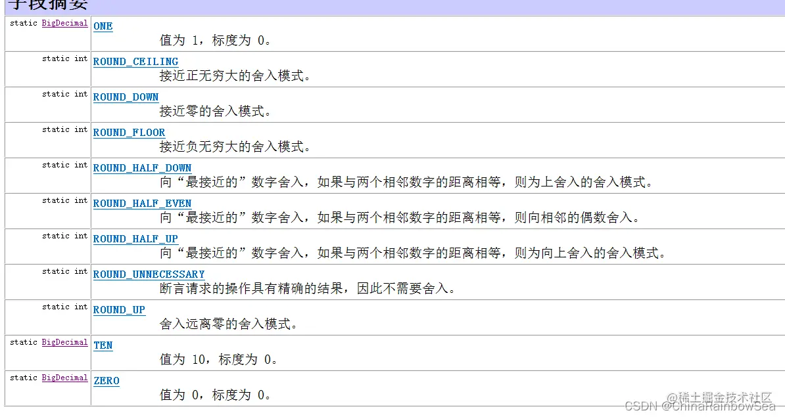Open the ROUND_FLOOR field link
Viewport: 785px width, 417px height.
(x=129, y=133)
